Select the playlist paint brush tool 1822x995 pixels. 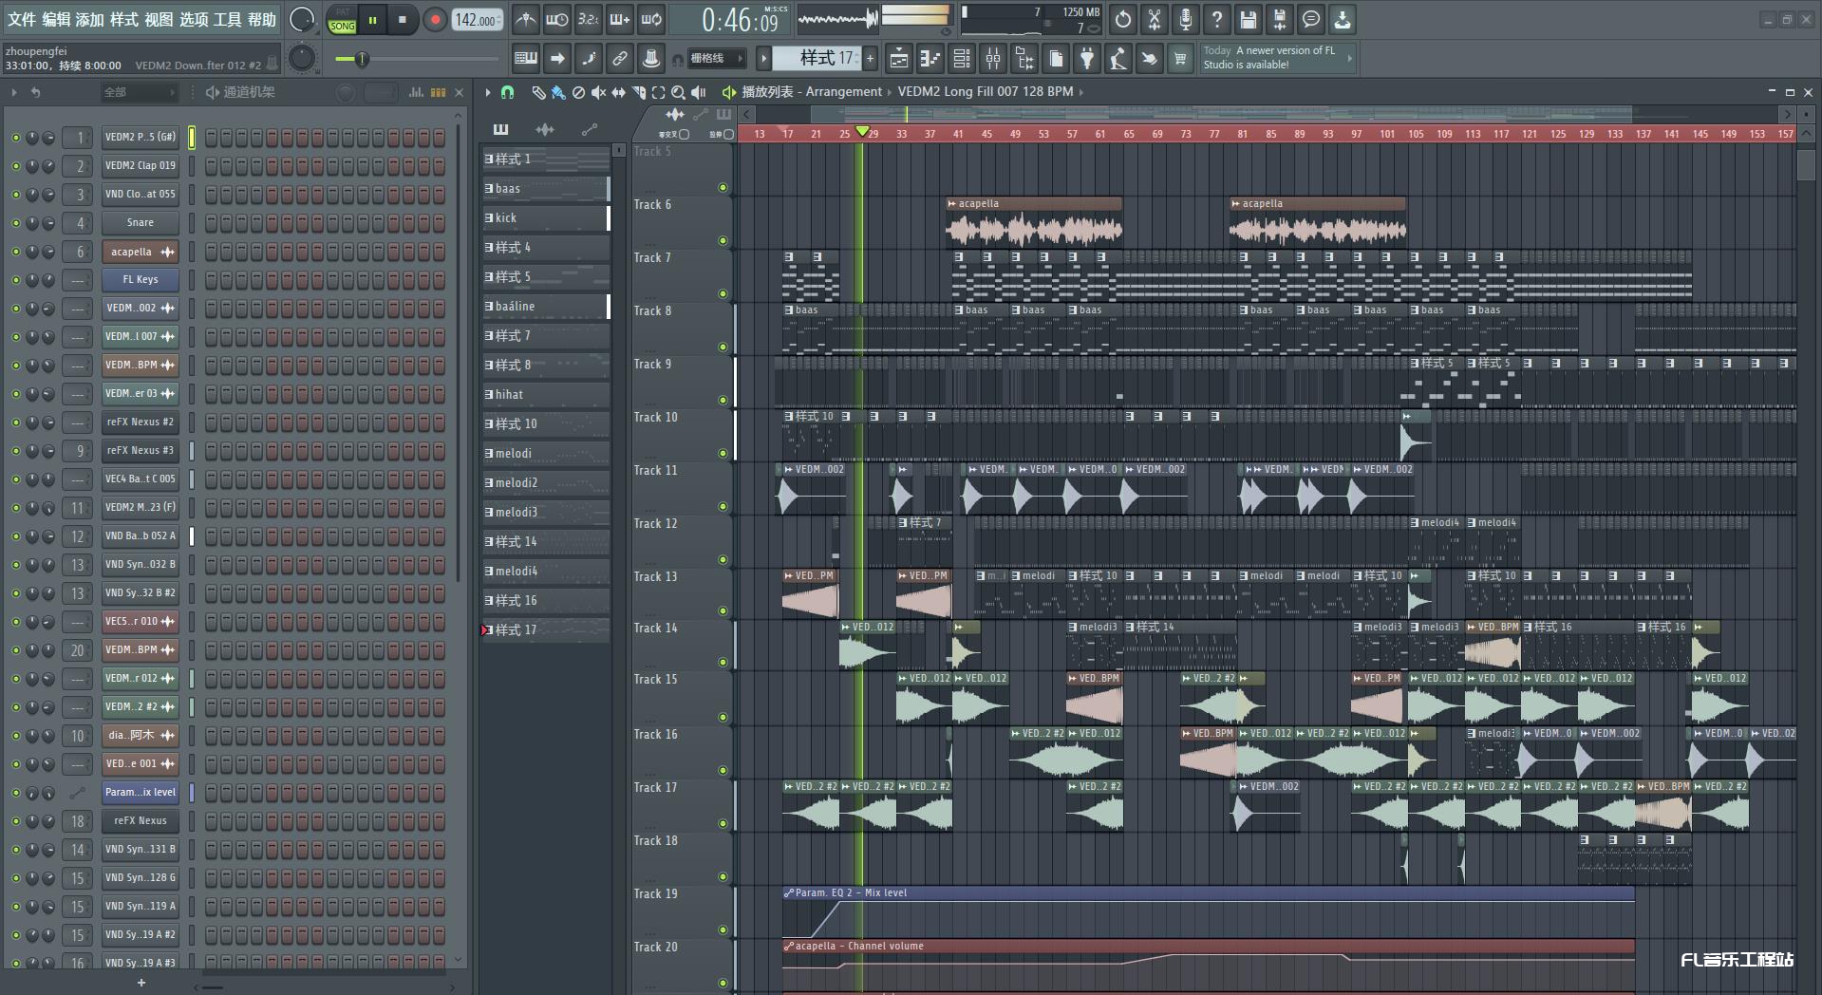point(558,92)
